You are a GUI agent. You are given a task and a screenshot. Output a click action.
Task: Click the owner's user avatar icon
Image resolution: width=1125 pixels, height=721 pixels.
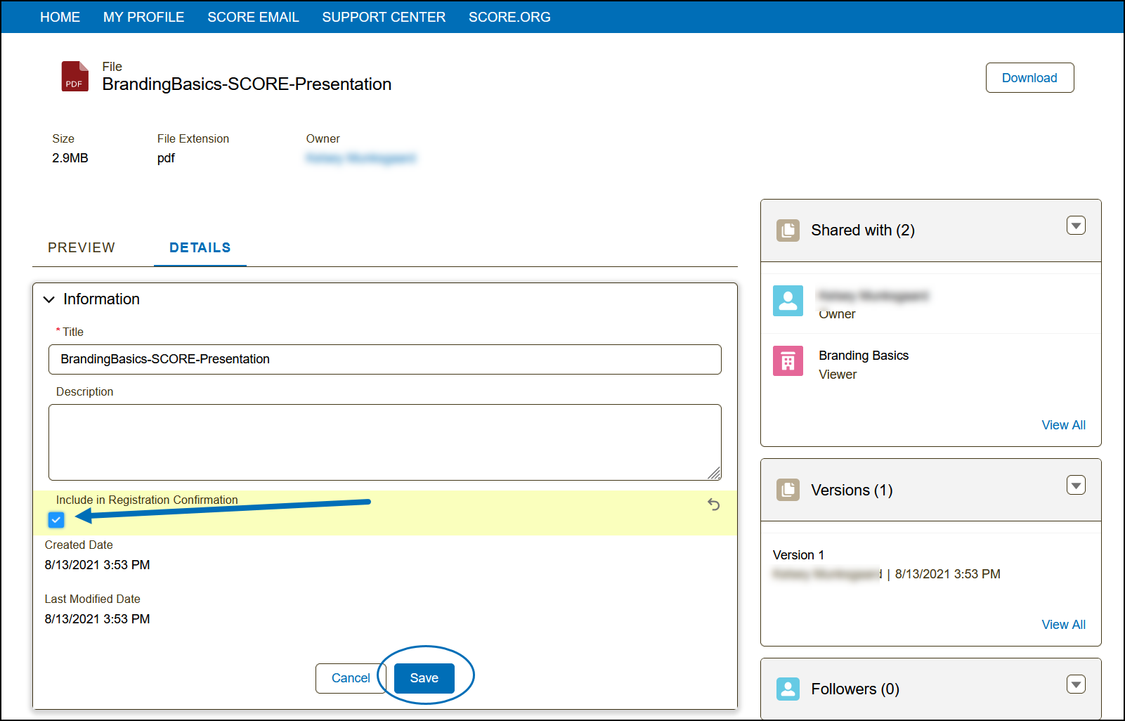click(788, 301)
